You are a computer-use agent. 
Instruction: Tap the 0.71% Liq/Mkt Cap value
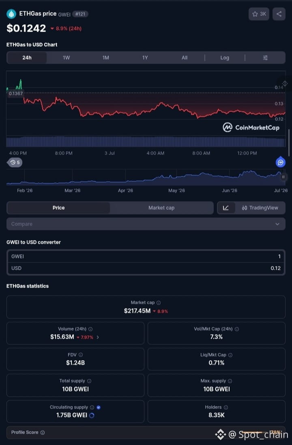click(x=217, y=363)
